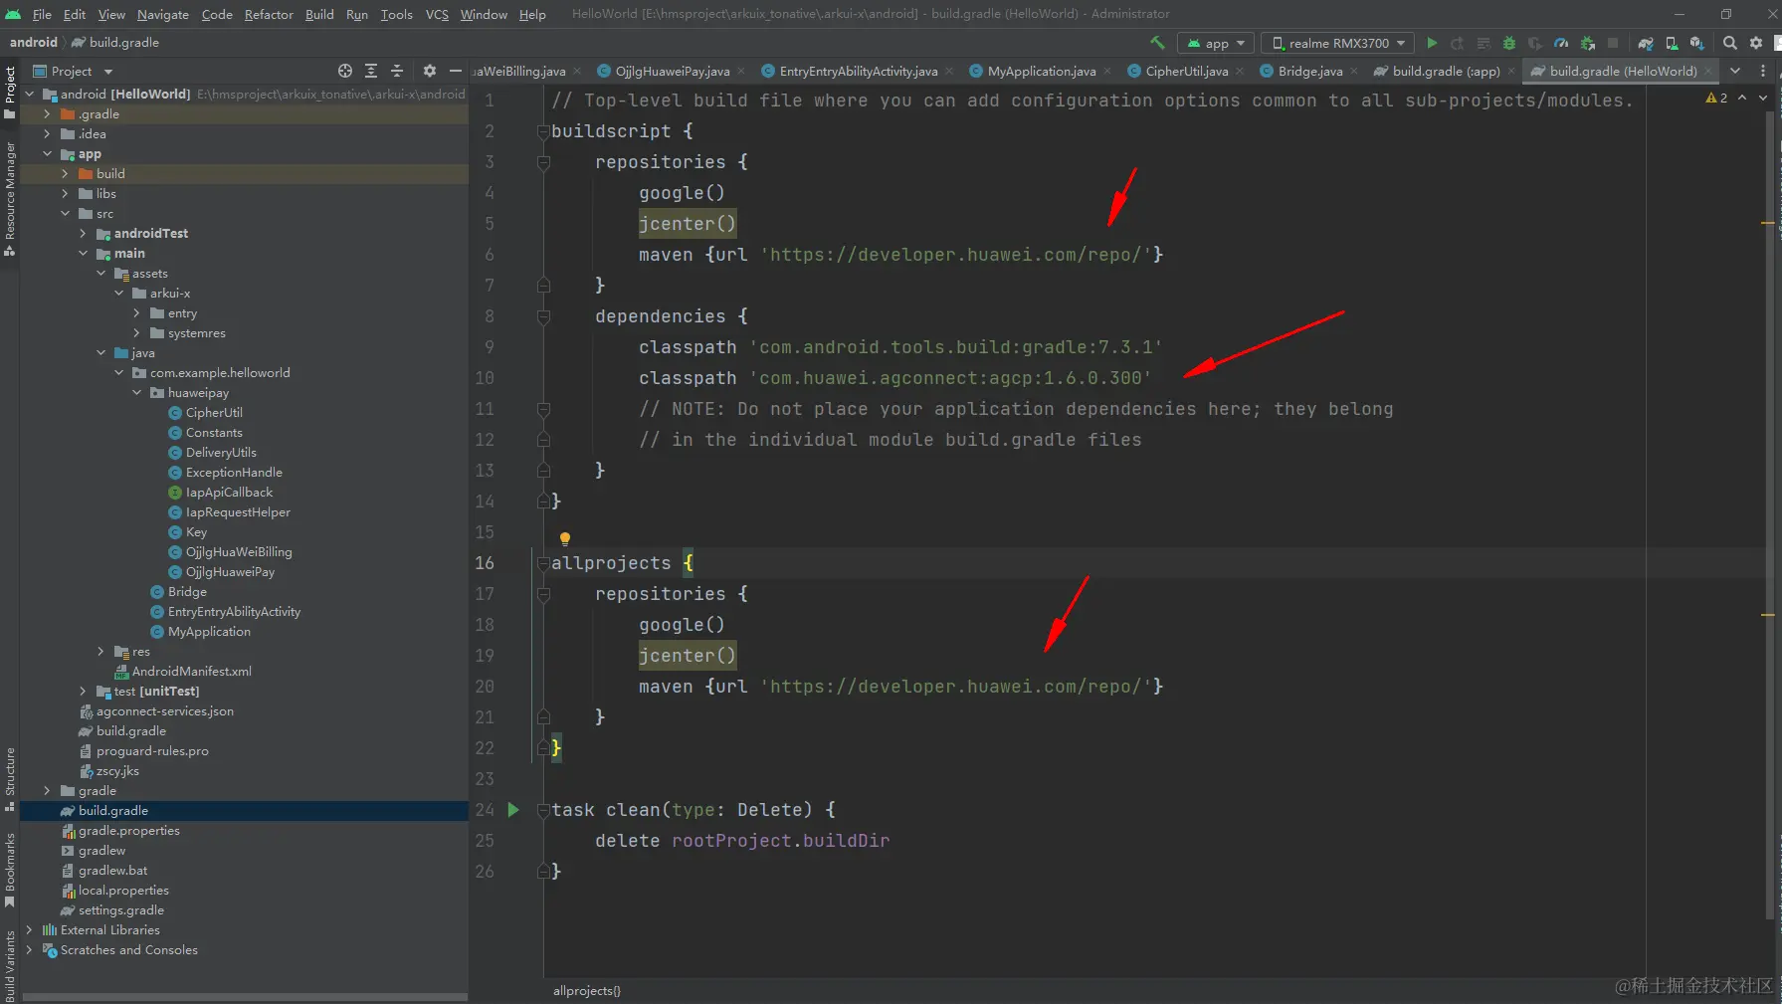The image size is (1782, 1004).
Task: Click the Make Project hammer icon
Action: [x=1157, y=43]
